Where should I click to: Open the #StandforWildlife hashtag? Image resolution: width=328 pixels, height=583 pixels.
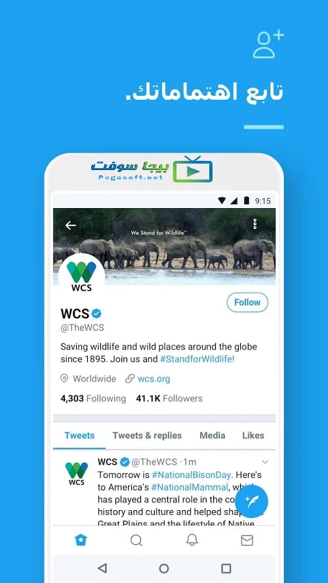click(x=197, y=359)
